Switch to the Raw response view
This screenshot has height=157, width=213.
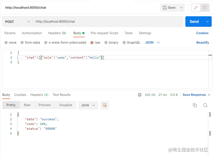click(x=27, y=105)
